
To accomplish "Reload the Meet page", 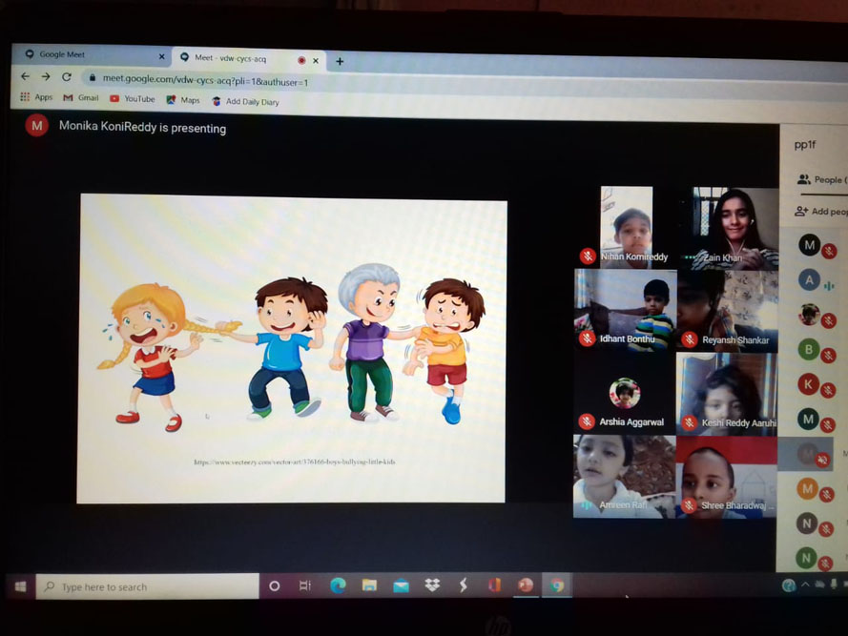I will click(x=67, y=77).
